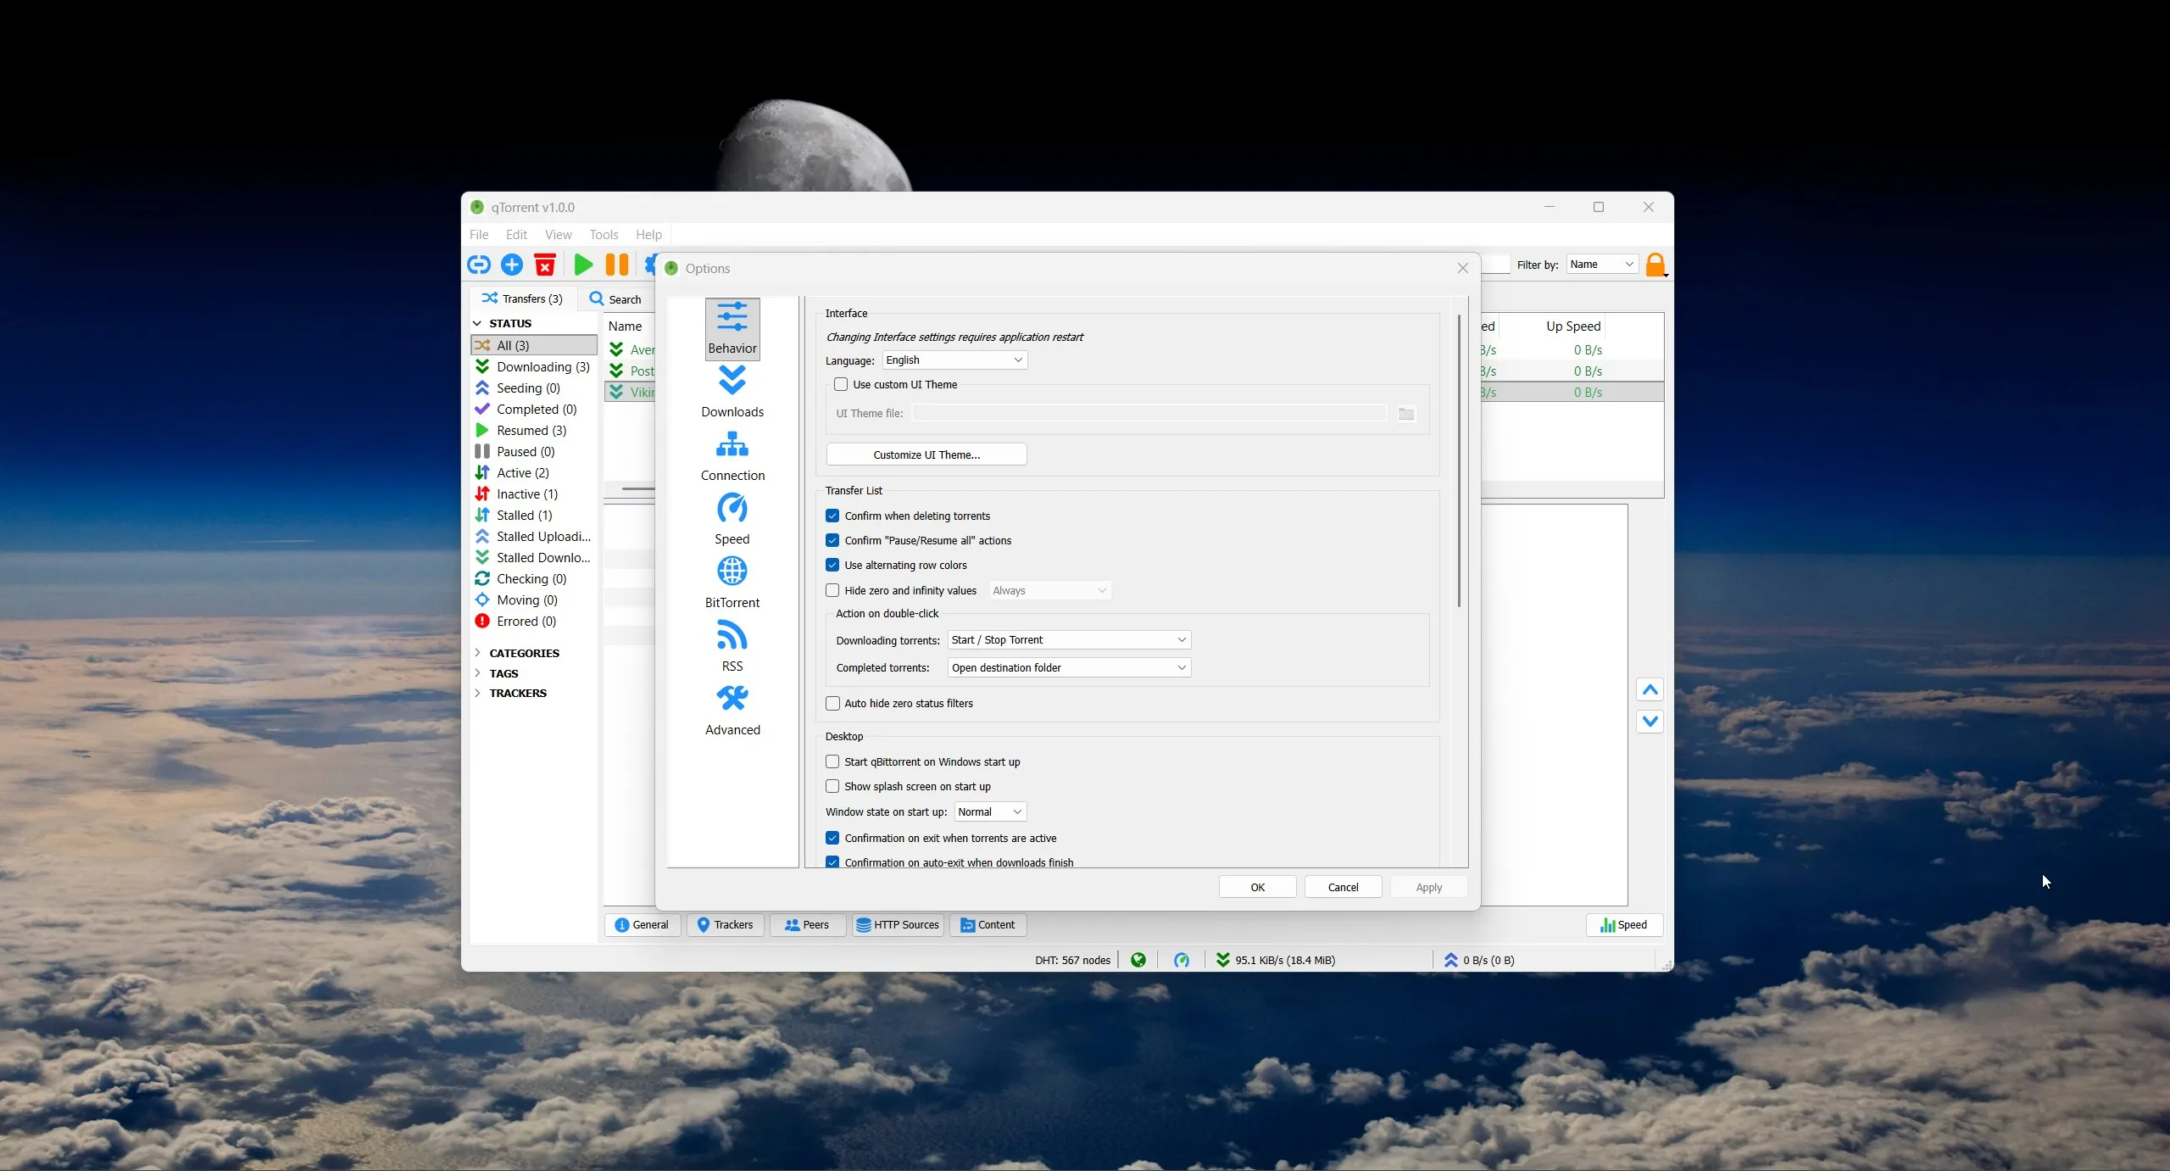Uncheck Confirm "Pause/Resume all" actions
Viewport: 2170px width, 1171px height.
[x=832, y=541]
